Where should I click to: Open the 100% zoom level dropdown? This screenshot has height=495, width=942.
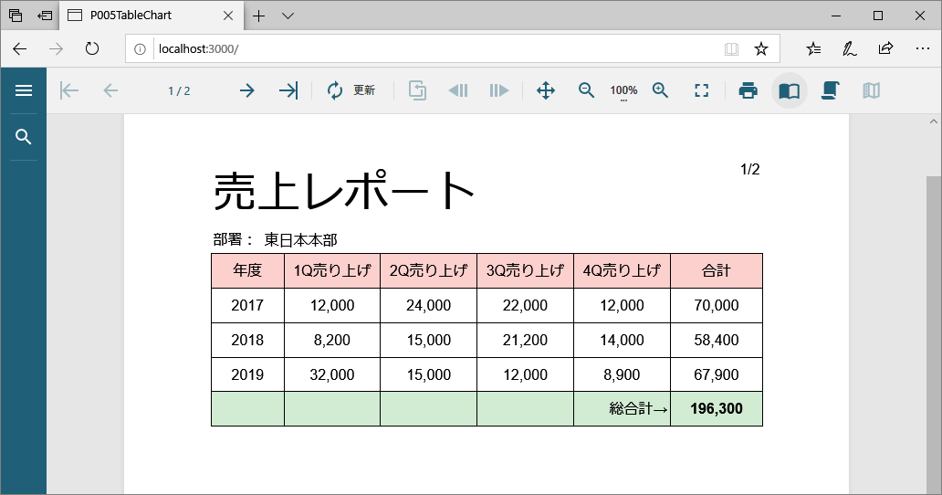(623, 91)
